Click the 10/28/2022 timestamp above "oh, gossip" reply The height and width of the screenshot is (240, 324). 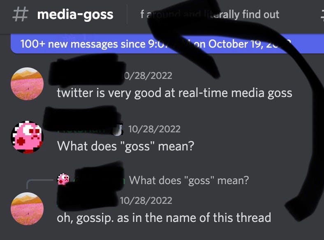click(146, 201)
